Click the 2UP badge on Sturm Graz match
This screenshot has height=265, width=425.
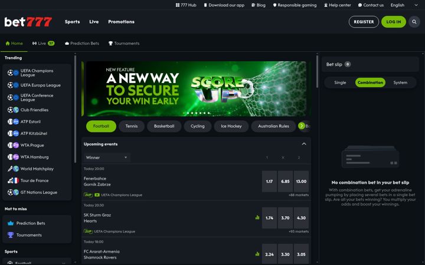click(x=88, y=231)
